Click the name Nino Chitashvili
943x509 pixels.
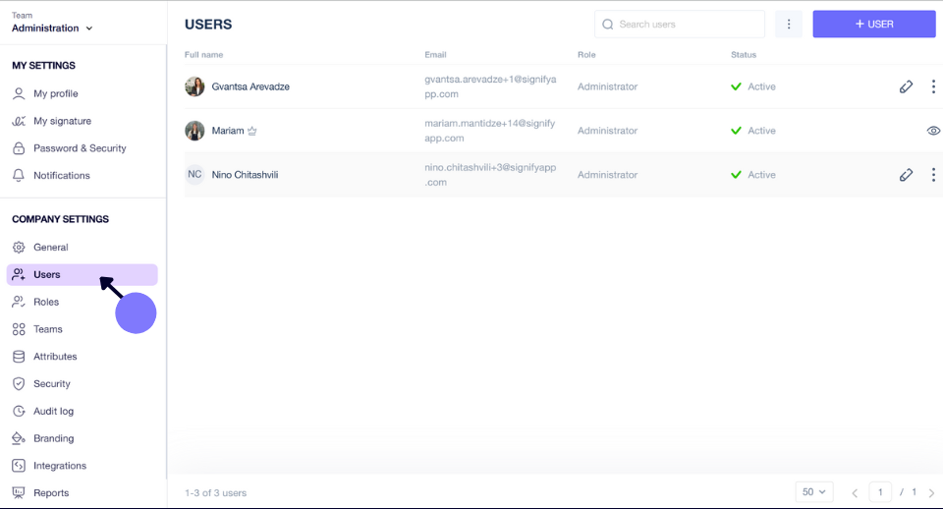click(x=245, y=175)
